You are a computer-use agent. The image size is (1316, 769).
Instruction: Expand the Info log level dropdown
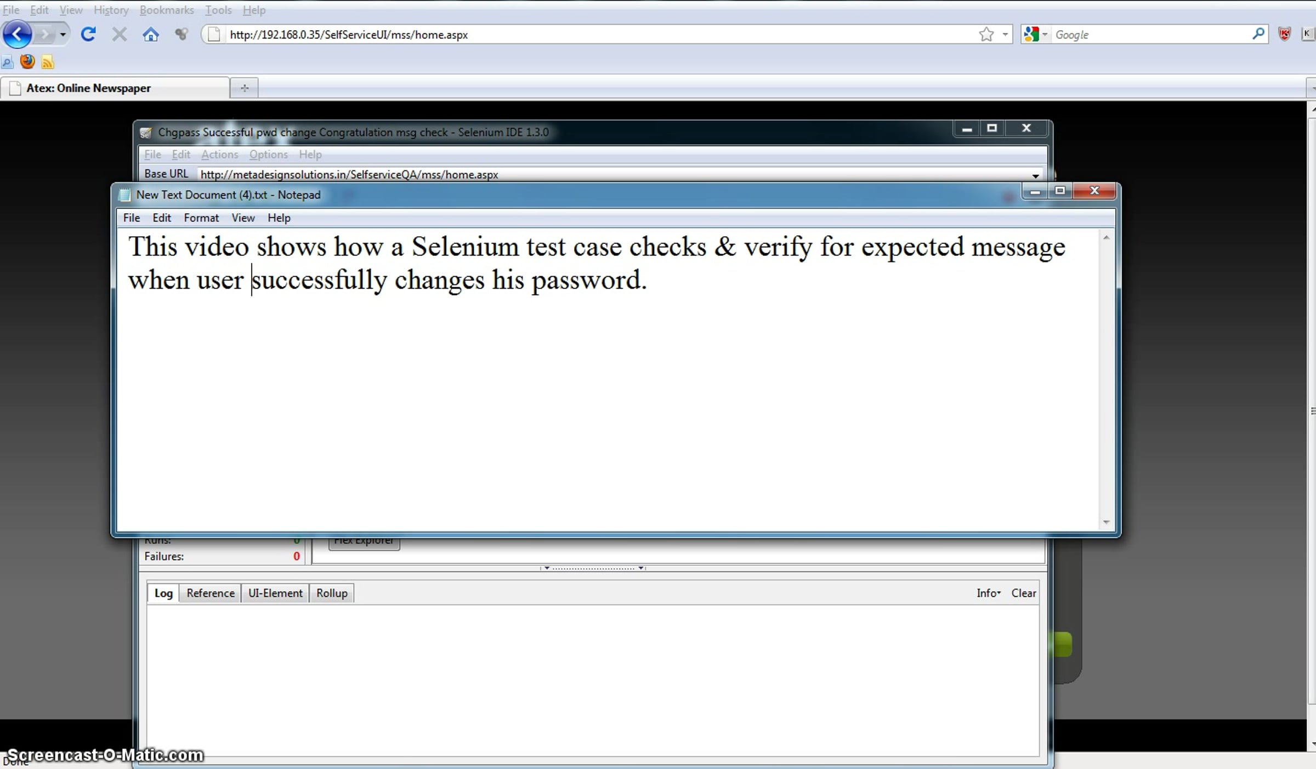(x=988, y=593)
